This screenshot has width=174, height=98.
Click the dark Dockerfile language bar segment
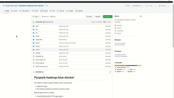132,65
